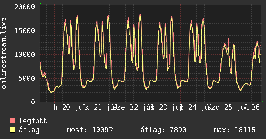Click the átlag legend label
The image size is (266, 139).
click(x=29, y=130)
